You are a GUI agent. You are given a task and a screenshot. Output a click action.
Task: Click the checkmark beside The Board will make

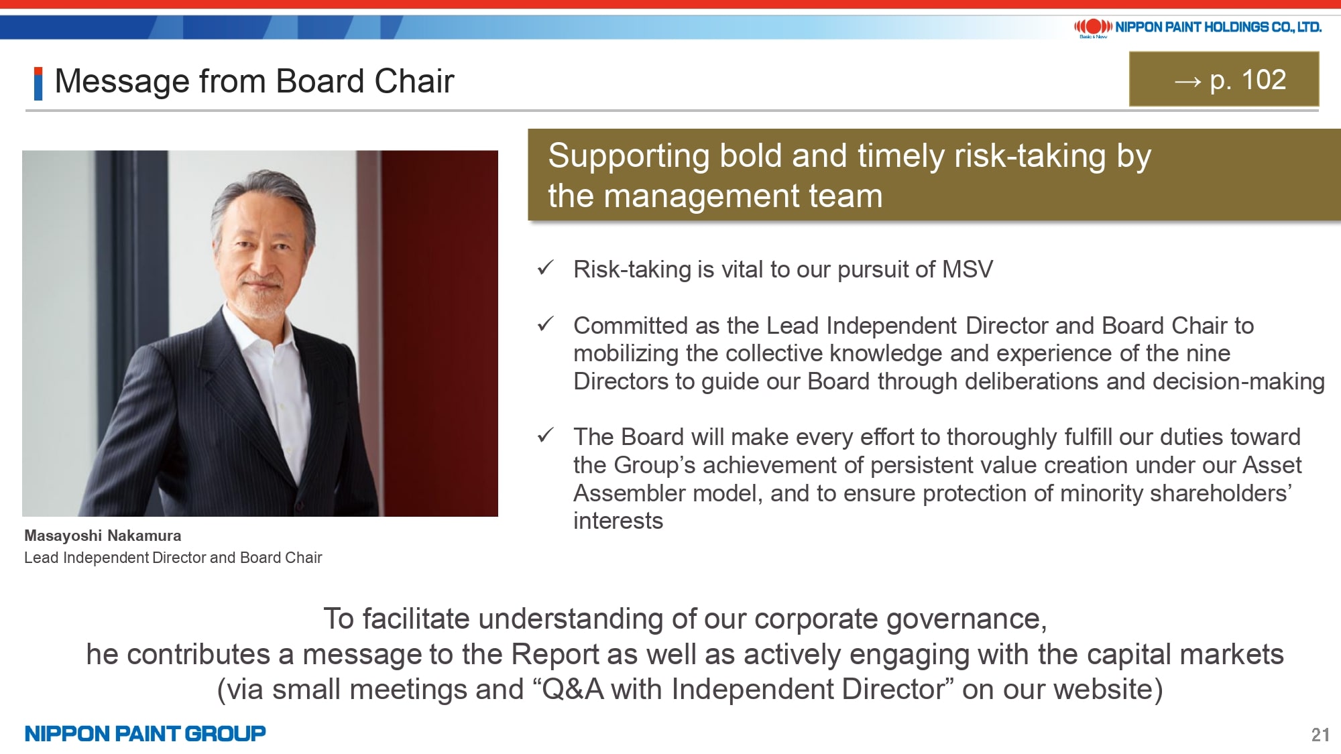click(545, 436)
